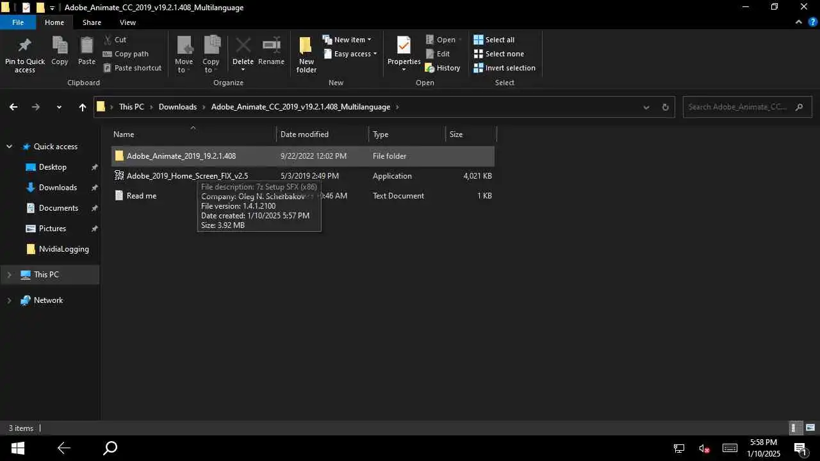
Task: Click the Edit ribbon command
Action: click(x=438, y=54)
